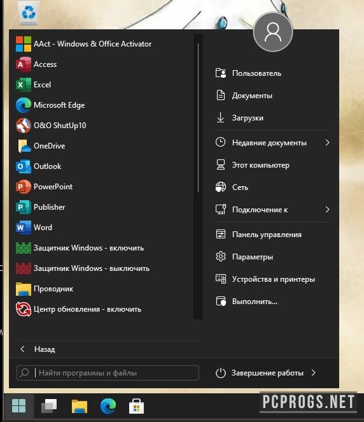The image size is (364, 422).
Task: Open Task View on the taskbar
Action: (49, 406)
